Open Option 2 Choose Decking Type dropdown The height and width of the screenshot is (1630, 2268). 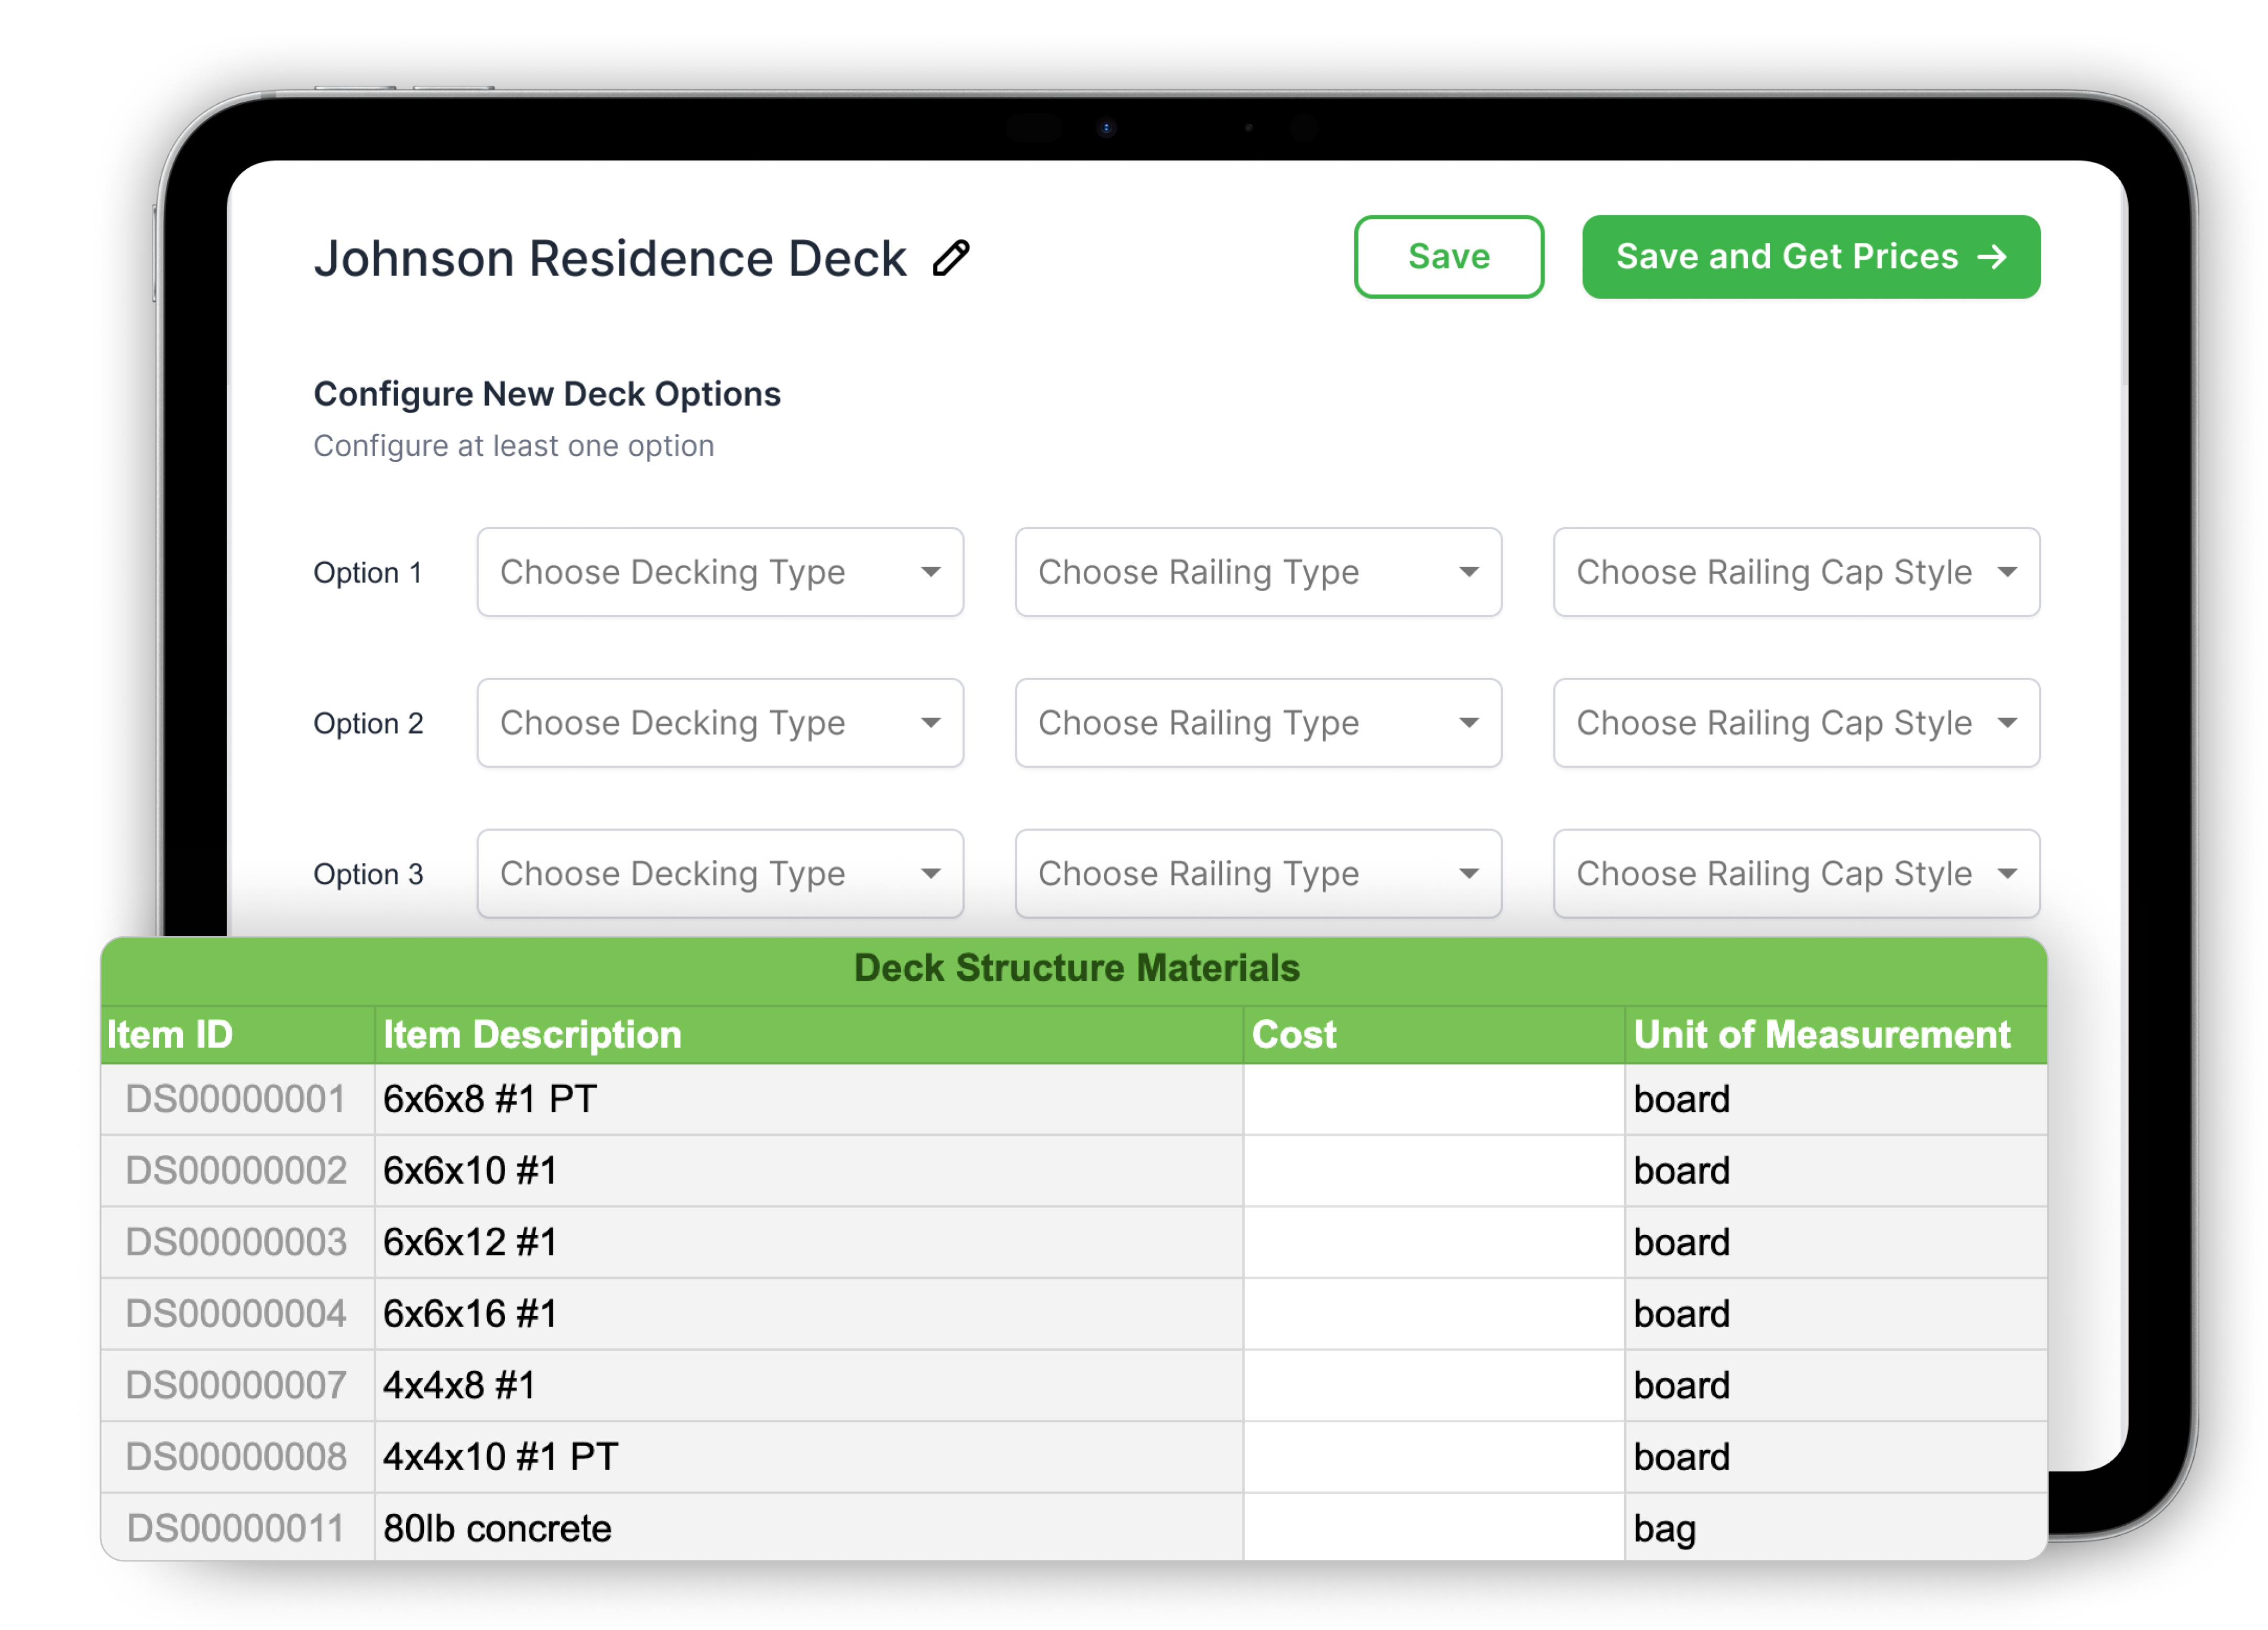(720, 723)
